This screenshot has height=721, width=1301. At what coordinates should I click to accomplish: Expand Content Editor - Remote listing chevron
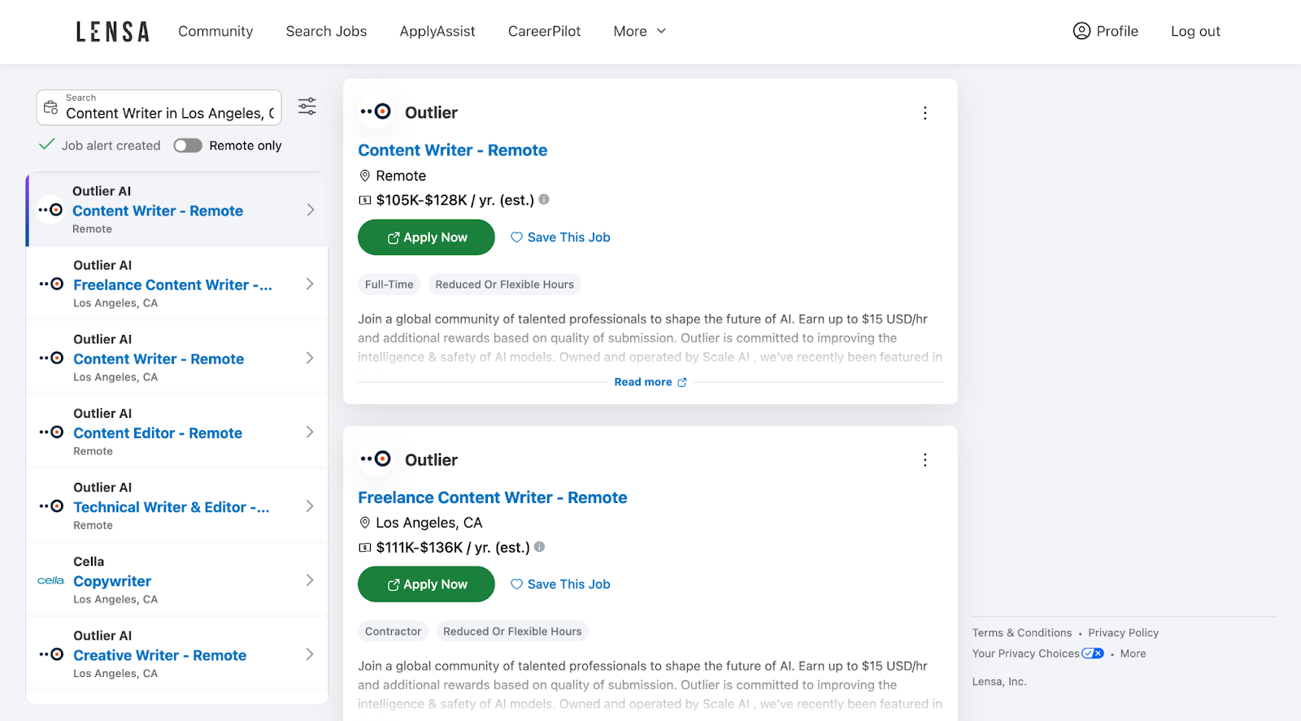[x=310, y=432]
